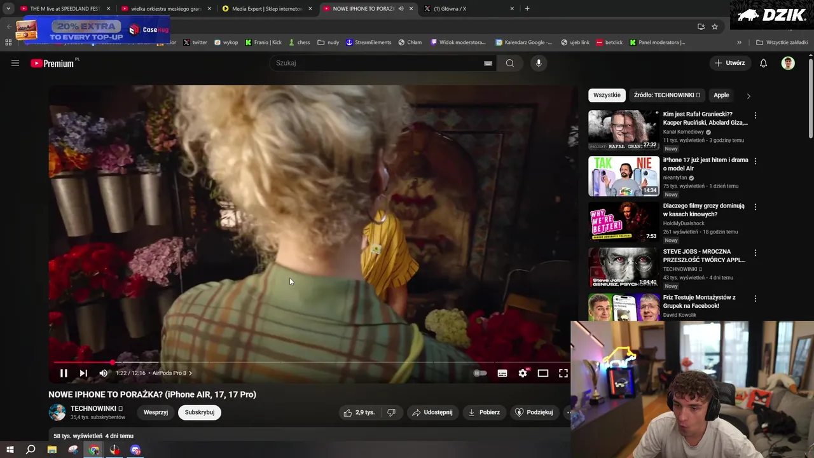The width and height of the screenshot is (814, 458).
Task: Enter fullscreen with the fullscreen icon
Action: click(x=563, y=373)
